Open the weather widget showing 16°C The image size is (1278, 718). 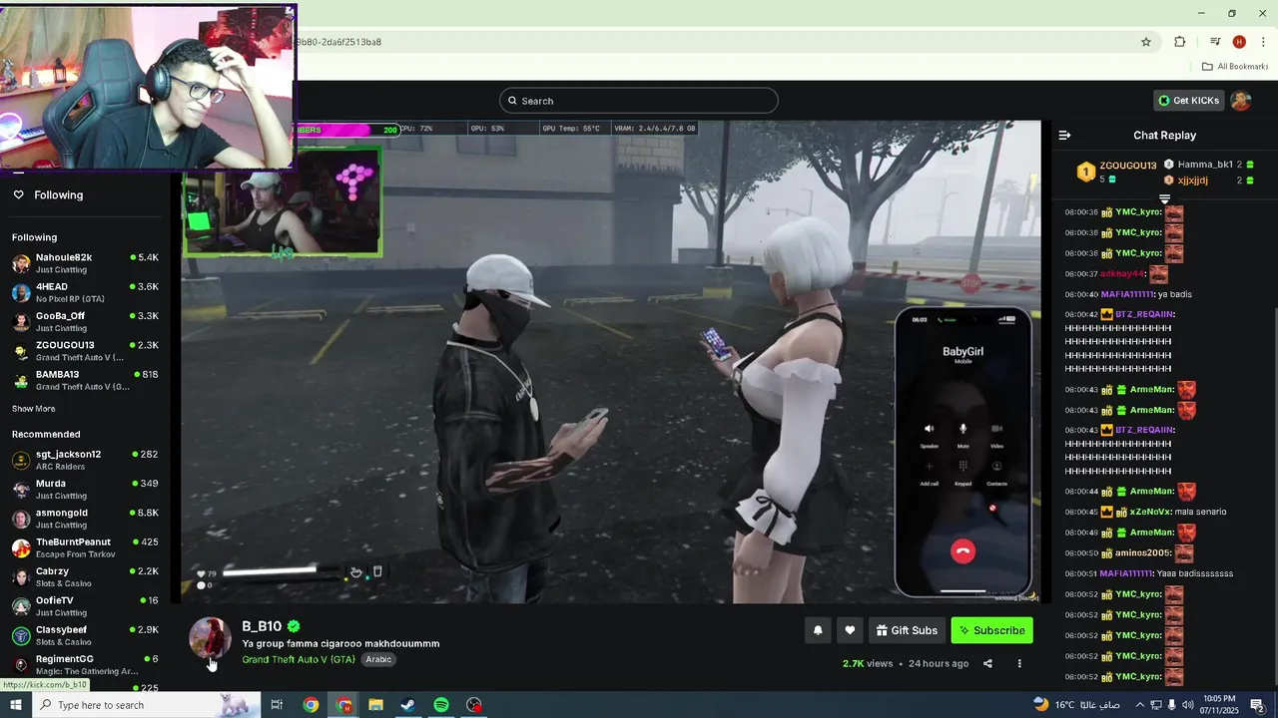tap(1076, 705)
